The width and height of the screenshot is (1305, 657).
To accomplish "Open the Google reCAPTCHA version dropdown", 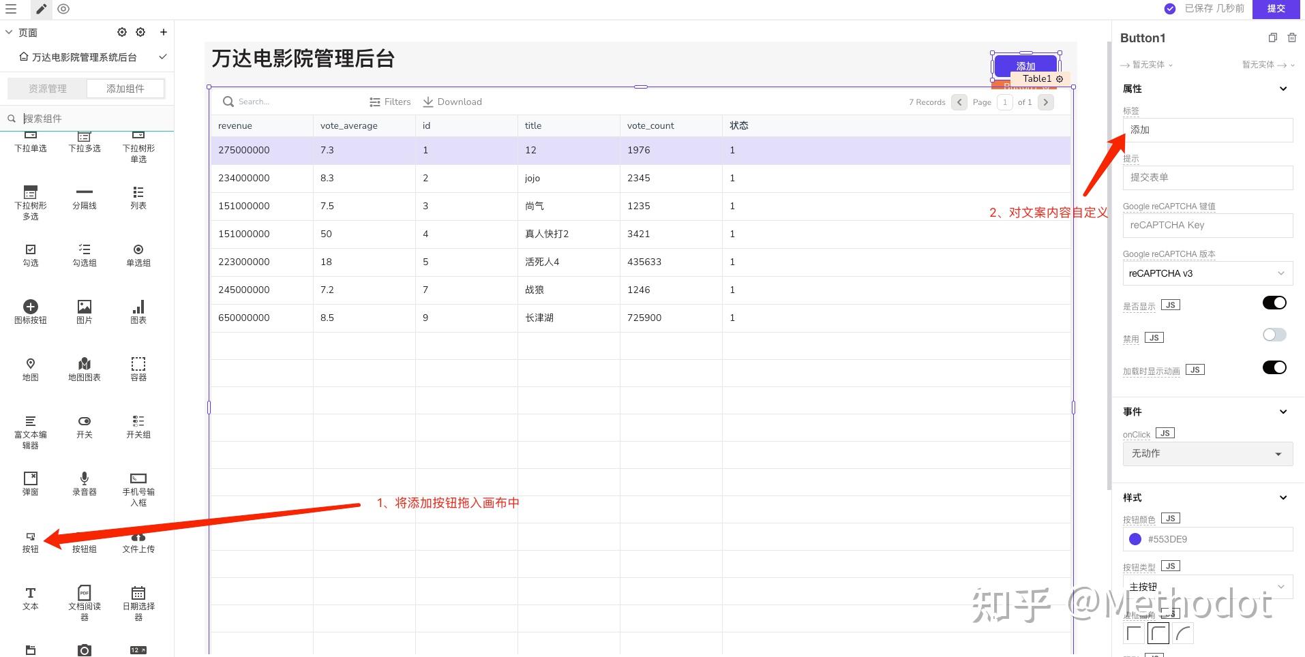I will coord(1207,273).
